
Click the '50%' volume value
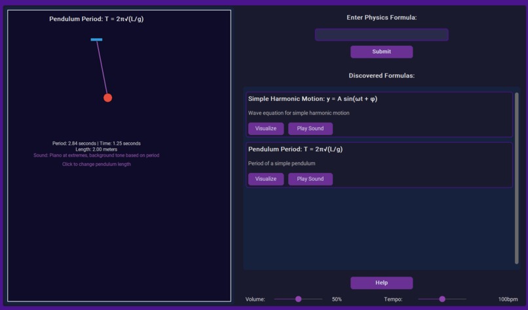click(337, 300)
